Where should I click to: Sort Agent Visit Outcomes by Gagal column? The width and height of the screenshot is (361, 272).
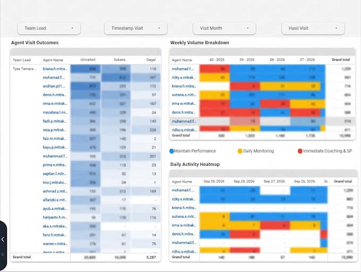[x=151, y=59]
